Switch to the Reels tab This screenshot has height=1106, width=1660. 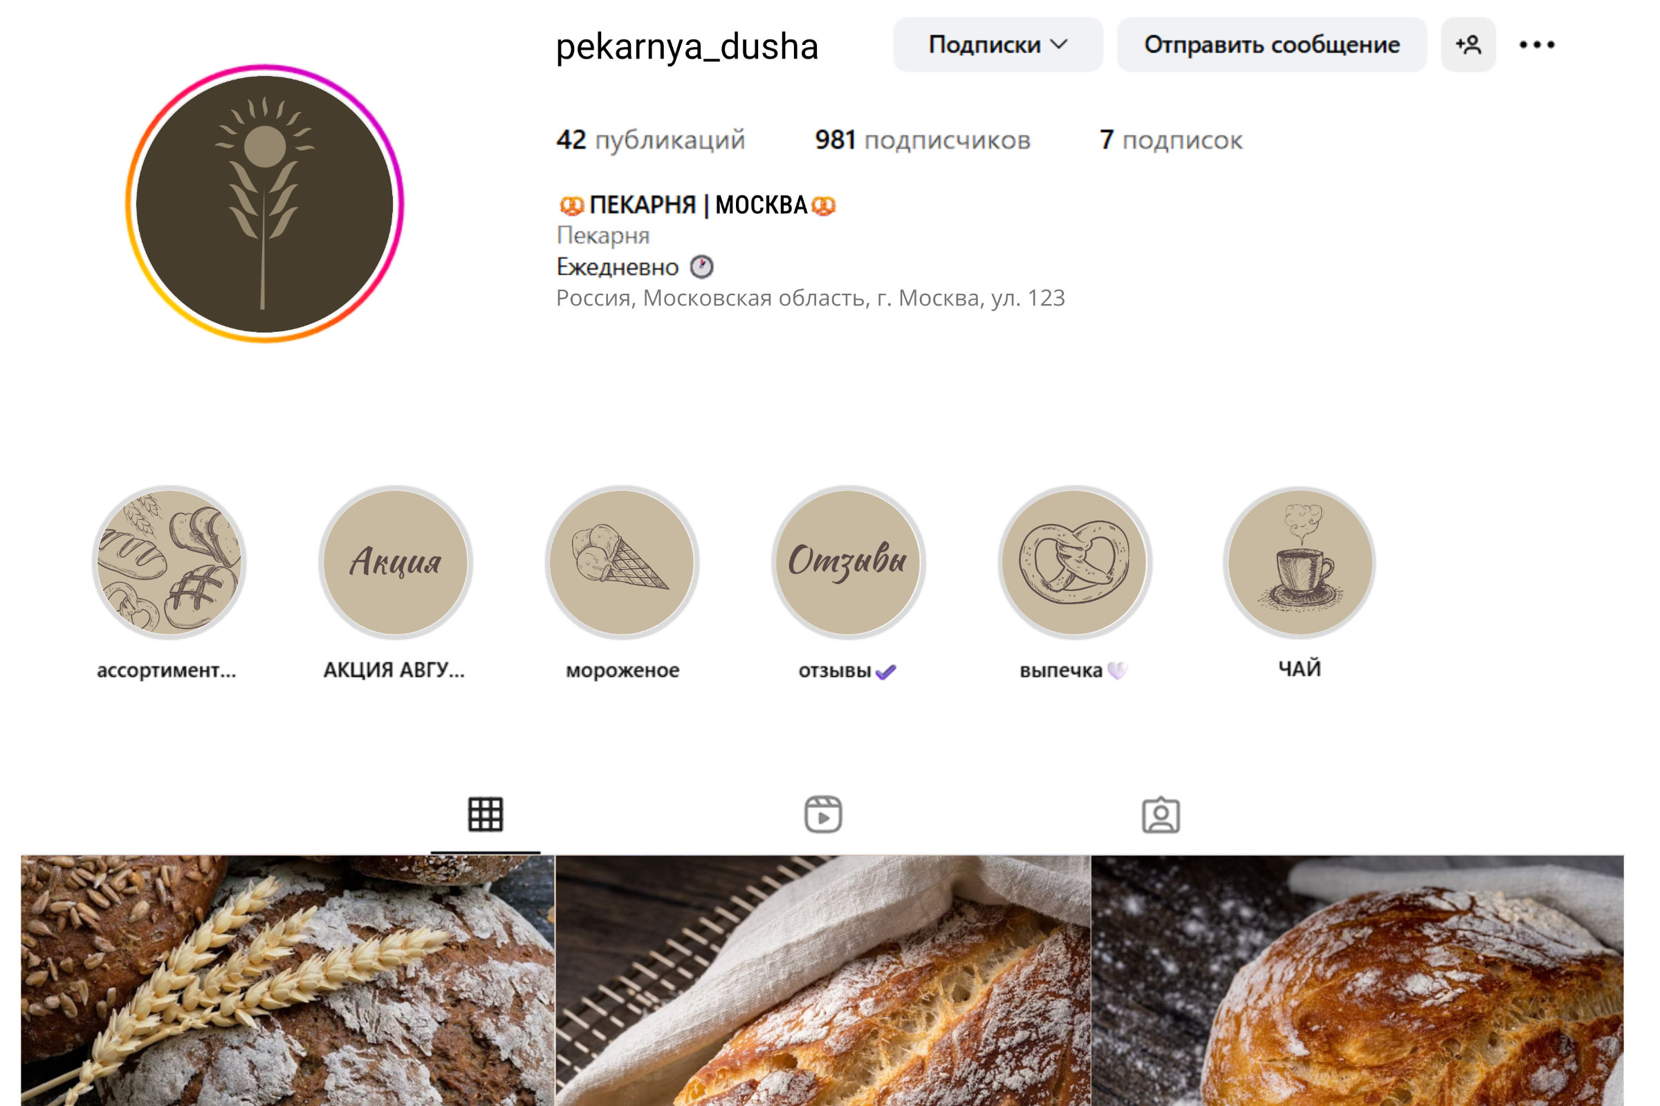(x=823, y=815)
